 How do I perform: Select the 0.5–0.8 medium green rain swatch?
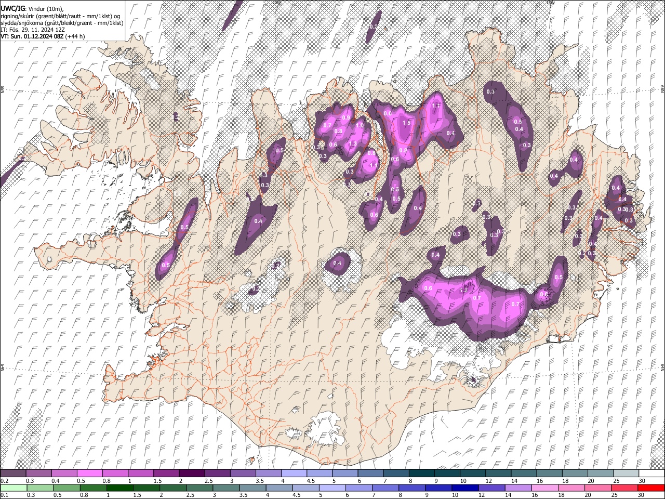tap(66, 488)
